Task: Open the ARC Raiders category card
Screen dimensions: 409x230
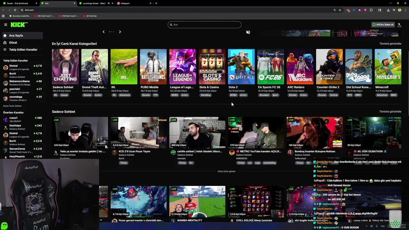Action: [x=300, y=66]
